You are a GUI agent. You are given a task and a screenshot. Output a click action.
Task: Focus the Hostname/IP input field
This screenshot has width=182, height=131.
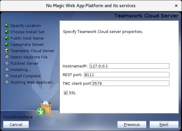pyautogui.click(x=129, y=66)
